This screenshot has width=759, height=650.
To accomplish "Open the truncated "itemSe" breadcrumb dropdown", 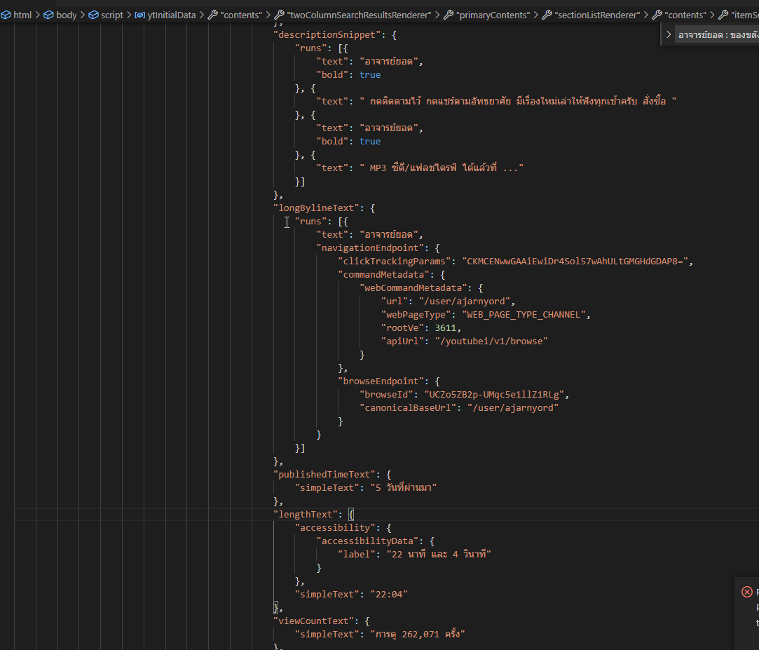I will 744,15.
